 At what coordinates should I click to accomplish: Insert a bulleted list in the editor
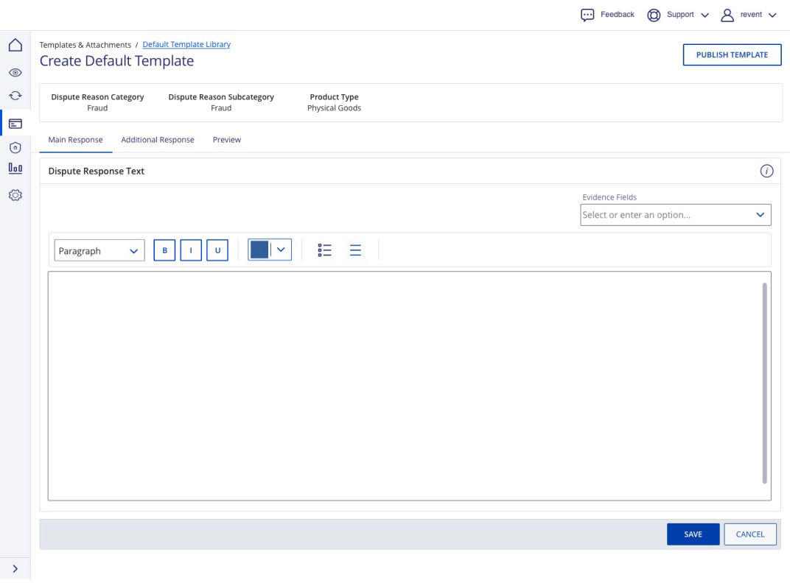pos(324,250)
